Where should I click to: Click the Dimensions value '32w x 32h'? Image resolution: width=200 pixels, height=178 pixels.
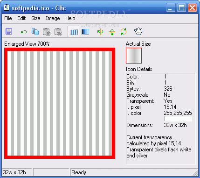tap(175, 125)
